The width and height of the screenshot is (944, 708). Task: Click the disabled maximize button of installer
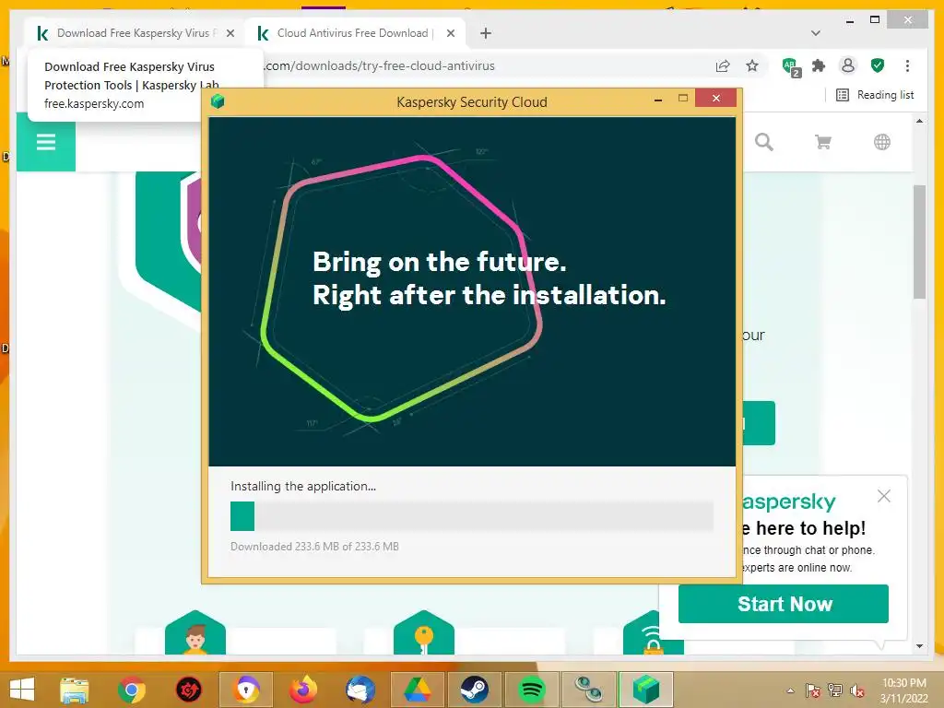pyautogui.click(x=683, y=99)
